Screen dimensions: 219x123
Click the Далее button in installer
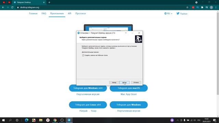pos(125,83)
